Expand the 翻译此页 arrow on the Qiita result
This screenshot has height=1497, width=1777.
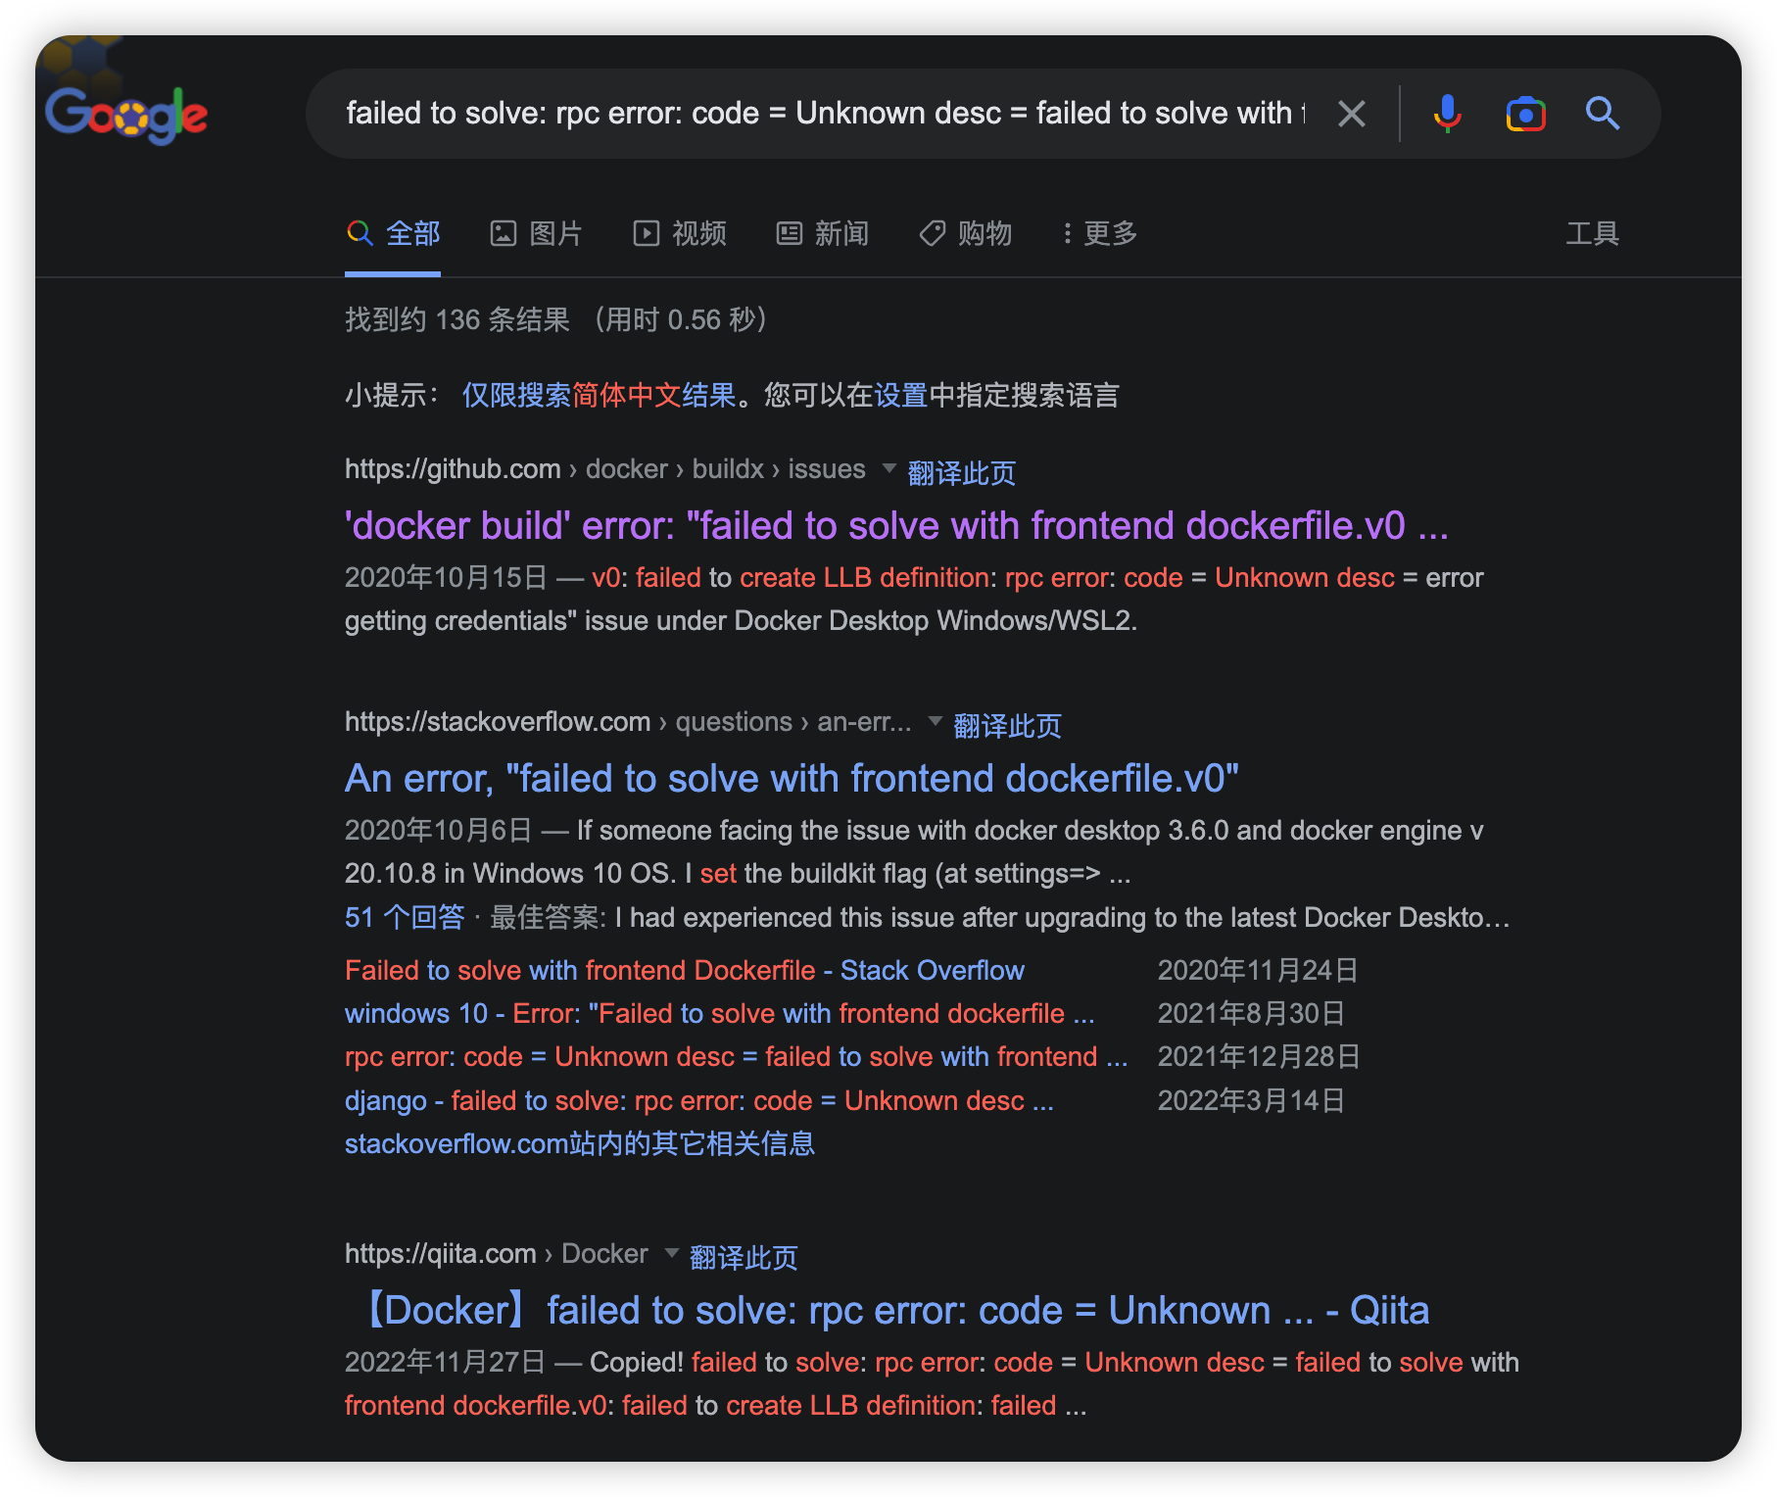pos(672,1254)
